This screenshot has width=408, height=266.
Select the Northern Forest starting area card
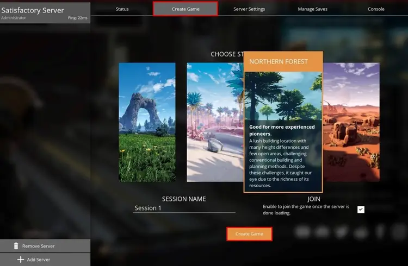tap(283, 122)
